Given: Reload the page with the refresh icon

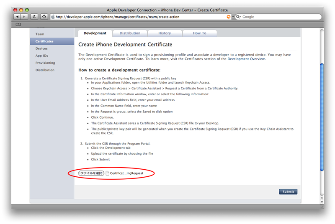Looking at the screenshot, I should tap(34, 17).
